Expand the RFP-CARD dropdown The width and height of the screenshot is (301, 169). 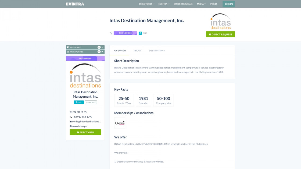click(102, 47)
